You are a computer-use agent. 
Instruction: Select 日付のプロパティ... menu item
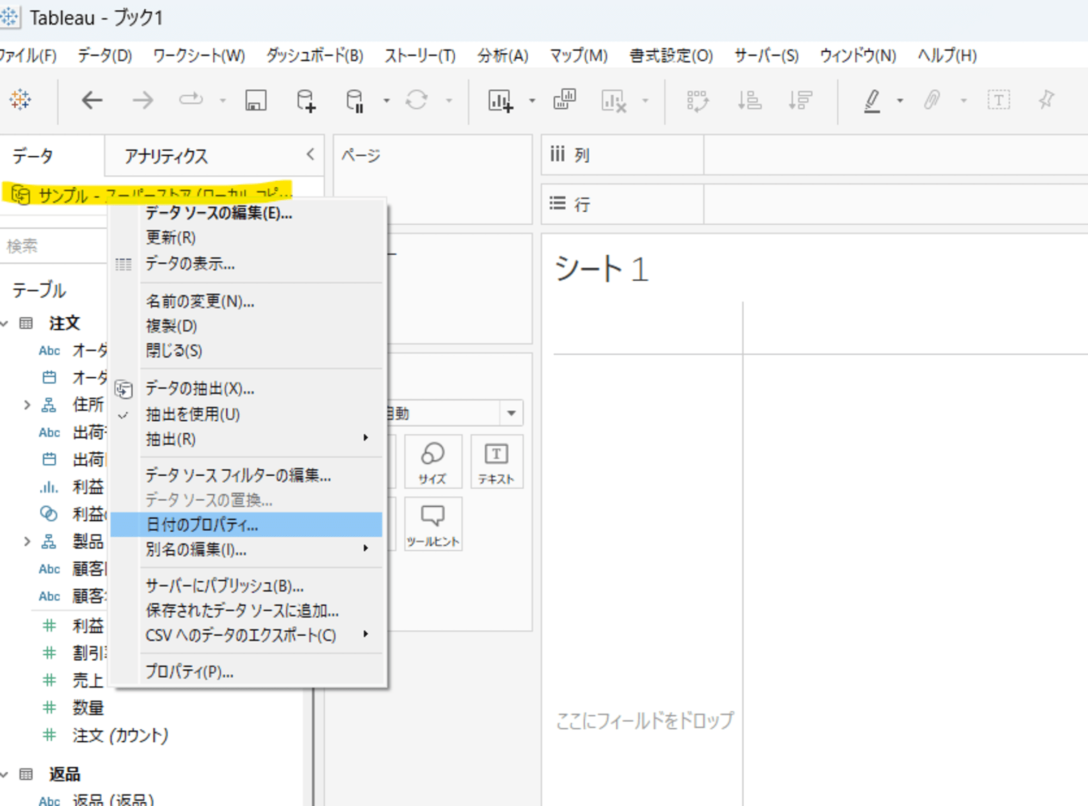246,525
